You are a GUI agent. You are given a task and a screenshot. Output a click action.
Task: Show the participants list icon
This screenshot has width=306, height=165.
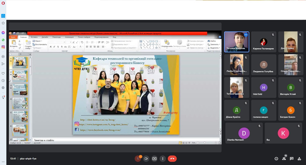284,159
